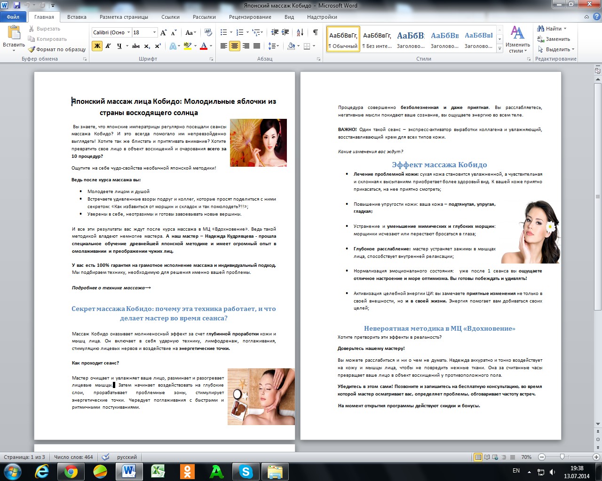
Task: Click the language indicator русский
Action: click(127, 457)
